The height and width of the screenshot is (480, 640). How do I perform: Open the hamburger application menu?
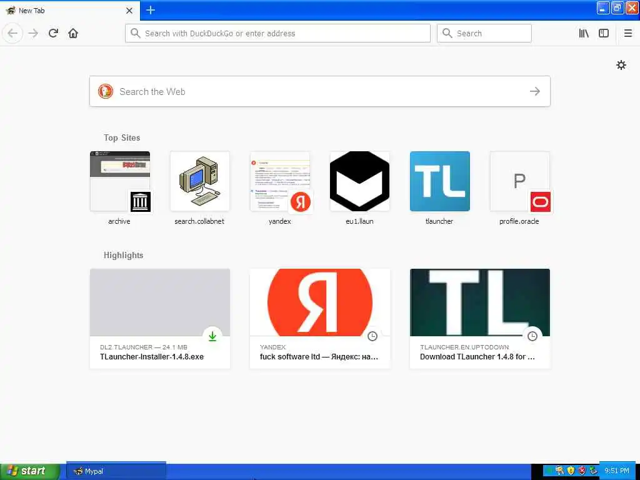(627, 33)
